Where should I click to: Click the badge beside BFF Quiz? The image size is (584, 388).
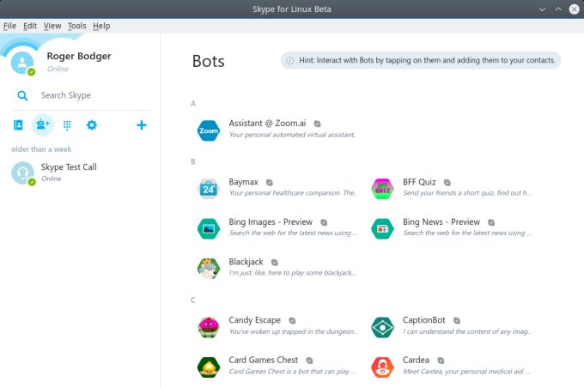(x=447, y=183)
